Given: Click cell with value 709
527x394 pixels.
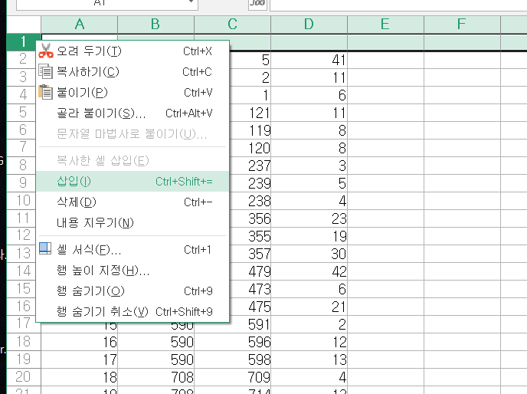Looking at the screenshot, I should click(x=232, y=377).
